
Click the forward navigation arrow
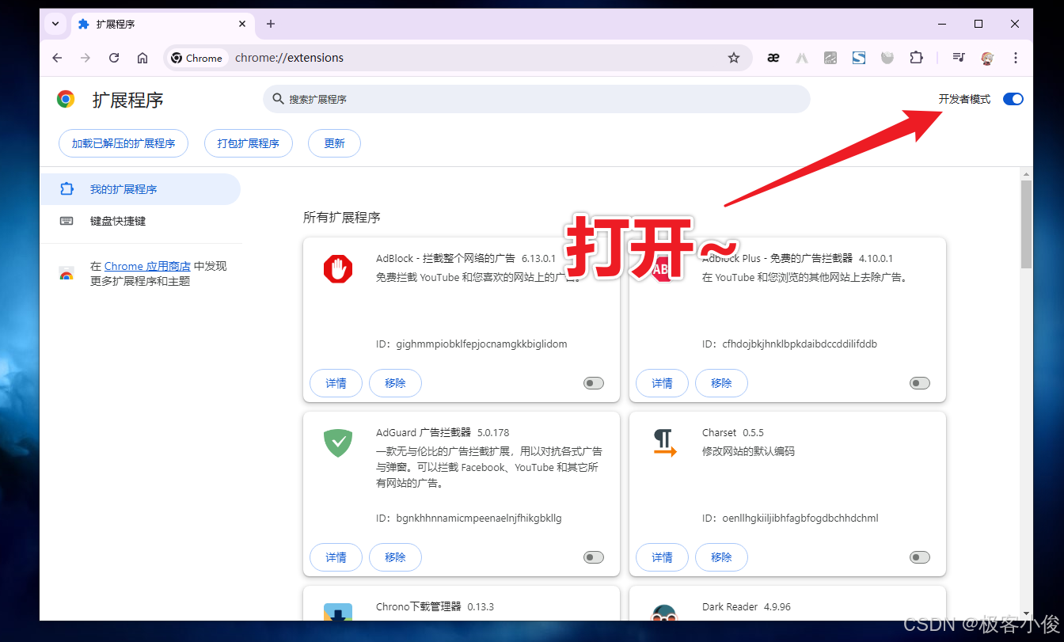click(x=85, y=58)
